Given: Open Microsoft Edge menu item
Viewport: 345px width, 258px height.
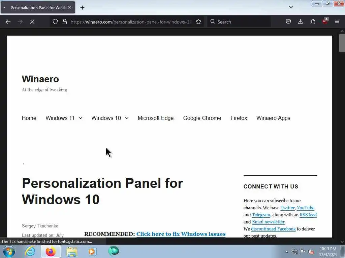Looking at the screenshot, I should [x=156, y=118].
